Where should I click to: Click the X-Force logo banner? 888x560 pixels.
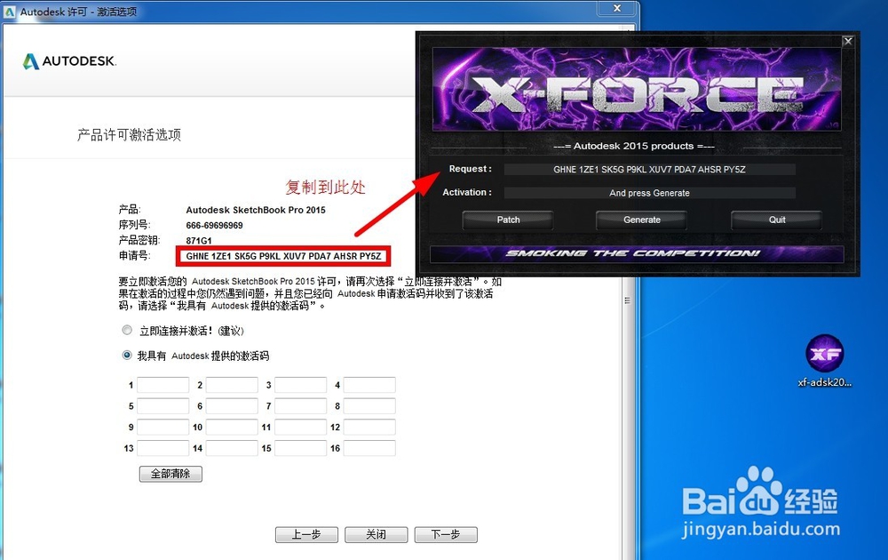637,89
